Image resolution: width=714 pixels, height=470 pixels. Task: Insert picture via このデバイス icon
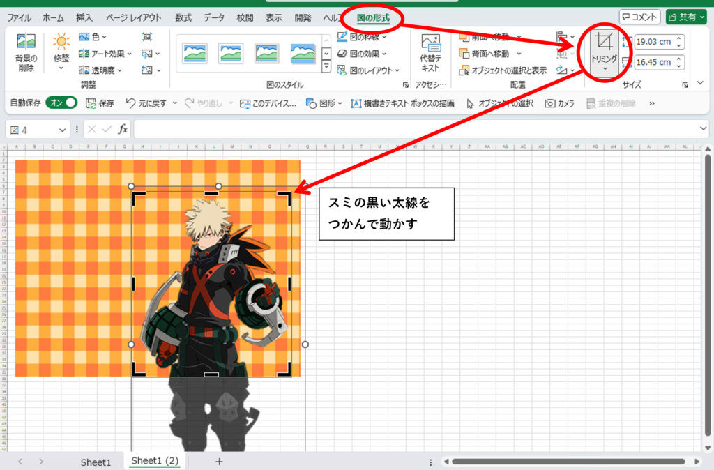245,104
